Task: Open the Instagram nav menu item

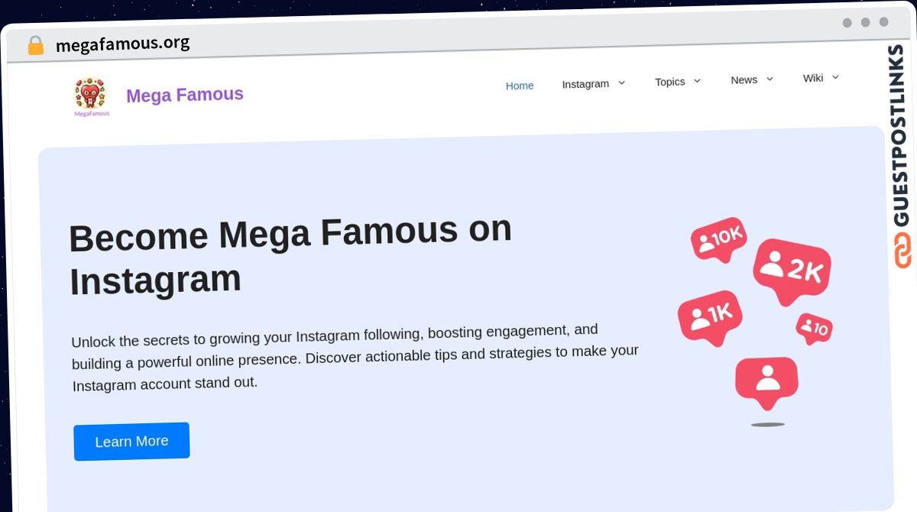Action: (x=585, y=84)
